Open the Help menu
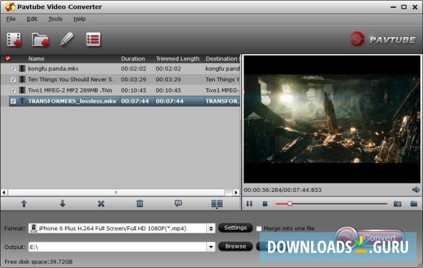 (x=79, y=19)
